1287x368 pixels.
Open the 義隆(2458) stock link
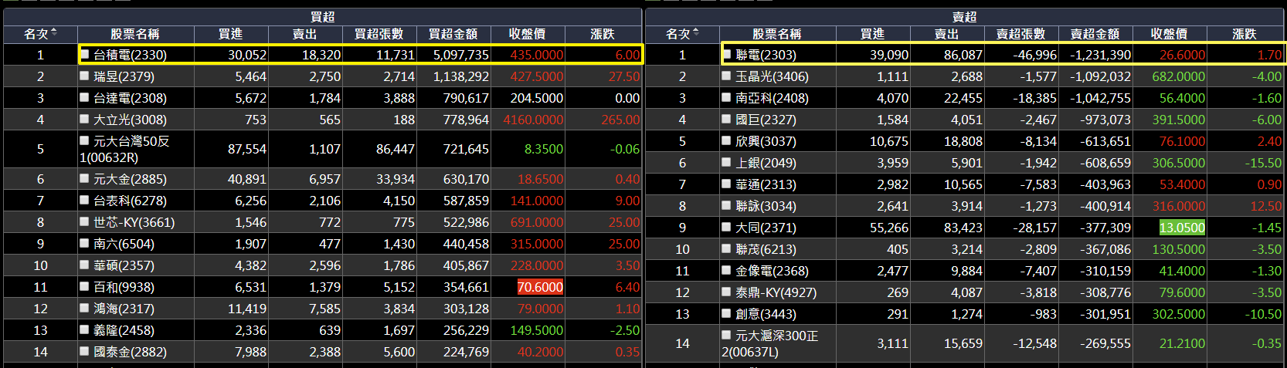pos(124,330)
